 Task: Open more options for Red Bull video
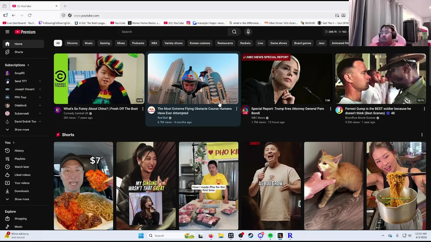coord(236,109)
